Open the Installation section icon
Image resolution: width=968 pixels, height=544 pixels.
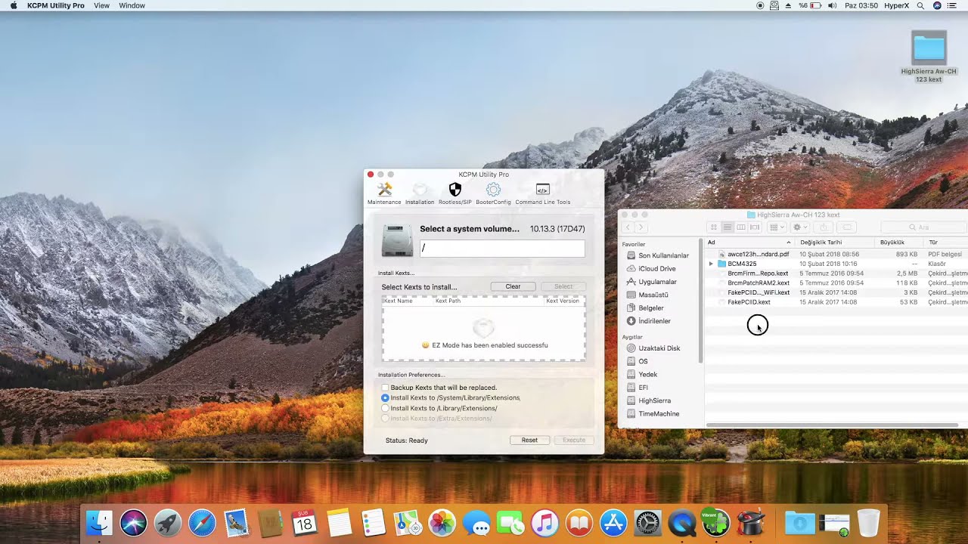[x=420, y=193]
